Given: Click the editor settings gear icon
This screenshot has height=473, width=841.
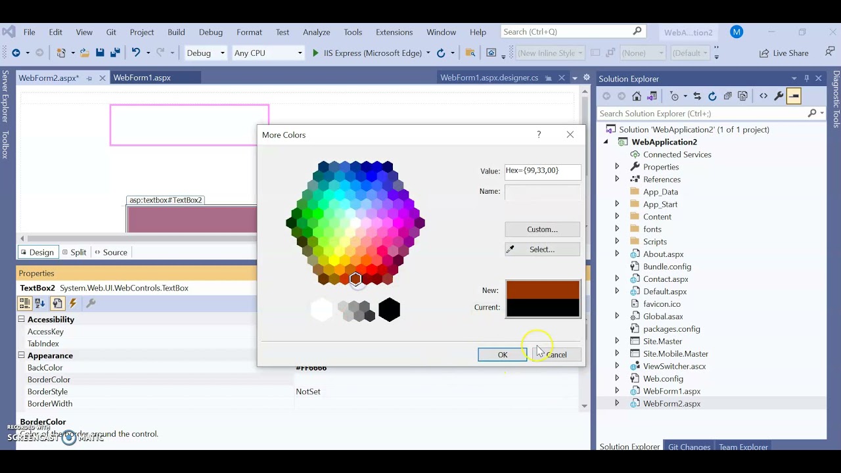Looking at the screenshot, I should click(587, 78).
